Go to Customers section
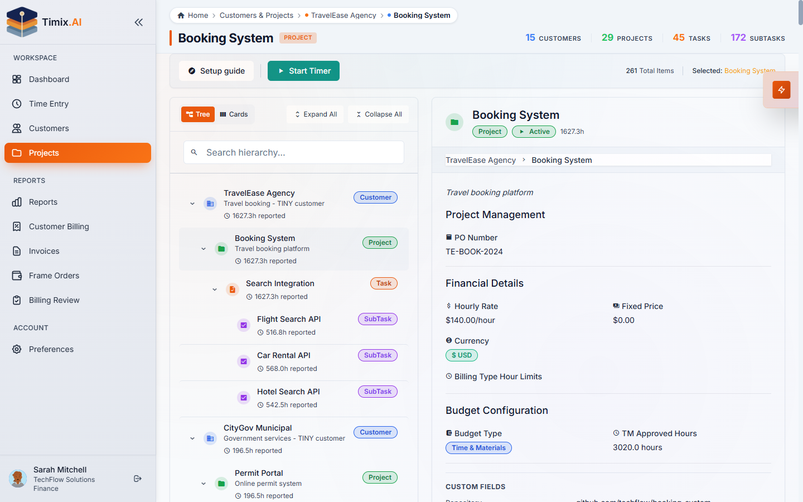This screenshot has height=502, width=803. pyautogui.click(x=78, y=128)
